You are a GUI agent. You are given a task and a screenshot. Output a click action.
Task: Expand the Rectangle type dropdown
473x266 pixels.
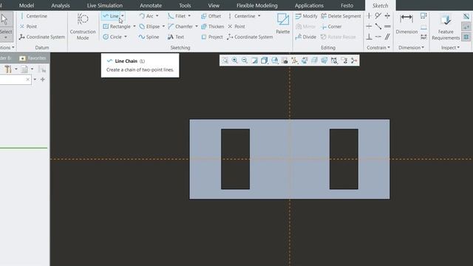pyautogui.click(x=135, y=27)
